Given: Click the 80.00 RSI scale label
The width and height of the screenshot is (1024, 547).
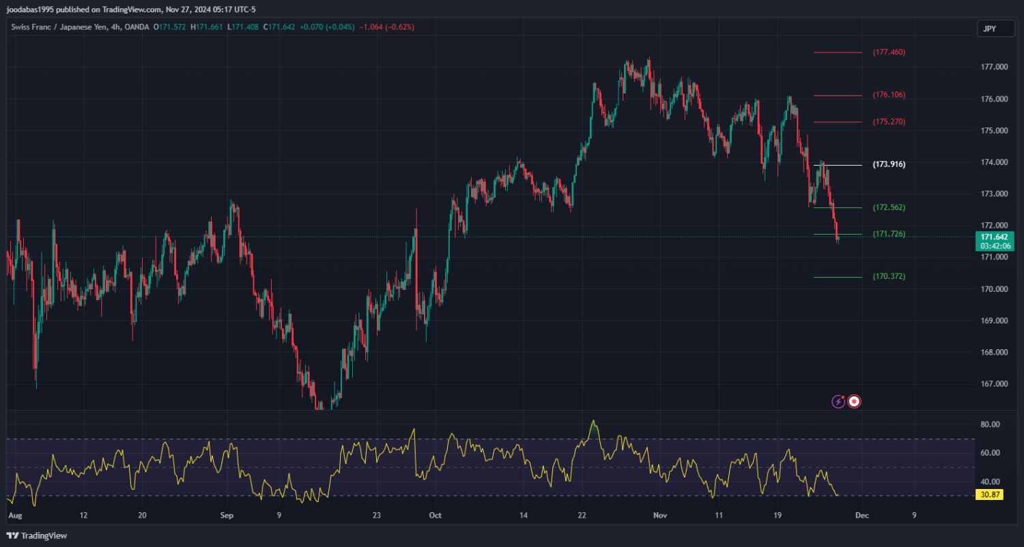Looking at the screenshot, I should coord(990,424).
